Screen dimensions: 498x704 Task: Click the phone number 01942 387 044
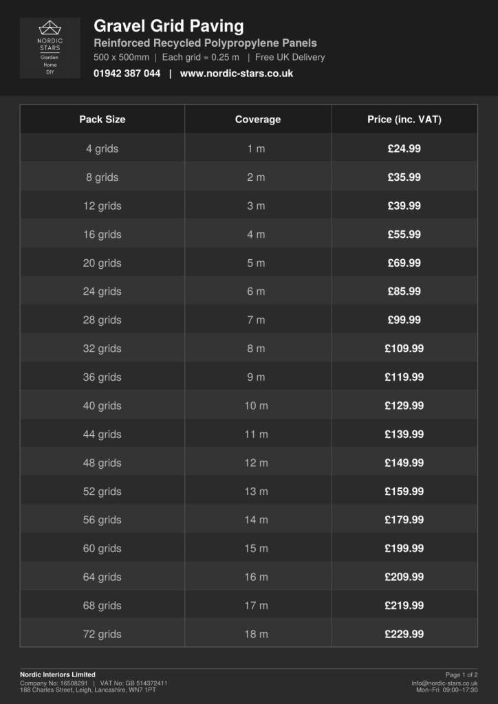(127, 74)
